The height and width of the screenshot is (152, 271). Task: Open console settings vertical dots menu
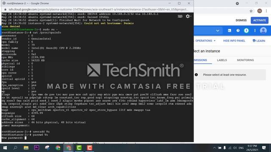click(x=255, y=31)
